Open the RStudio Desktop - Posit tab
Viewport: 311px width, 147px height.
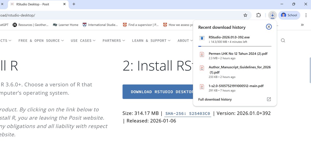(x=38, y=4)
